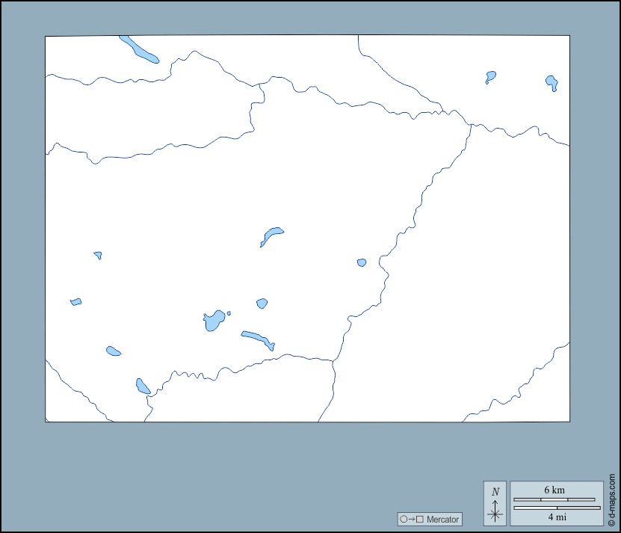Select the largest lake in the south-center
Image resolution: width=621 pixels, height=533 pixels.
coord(214,321)
